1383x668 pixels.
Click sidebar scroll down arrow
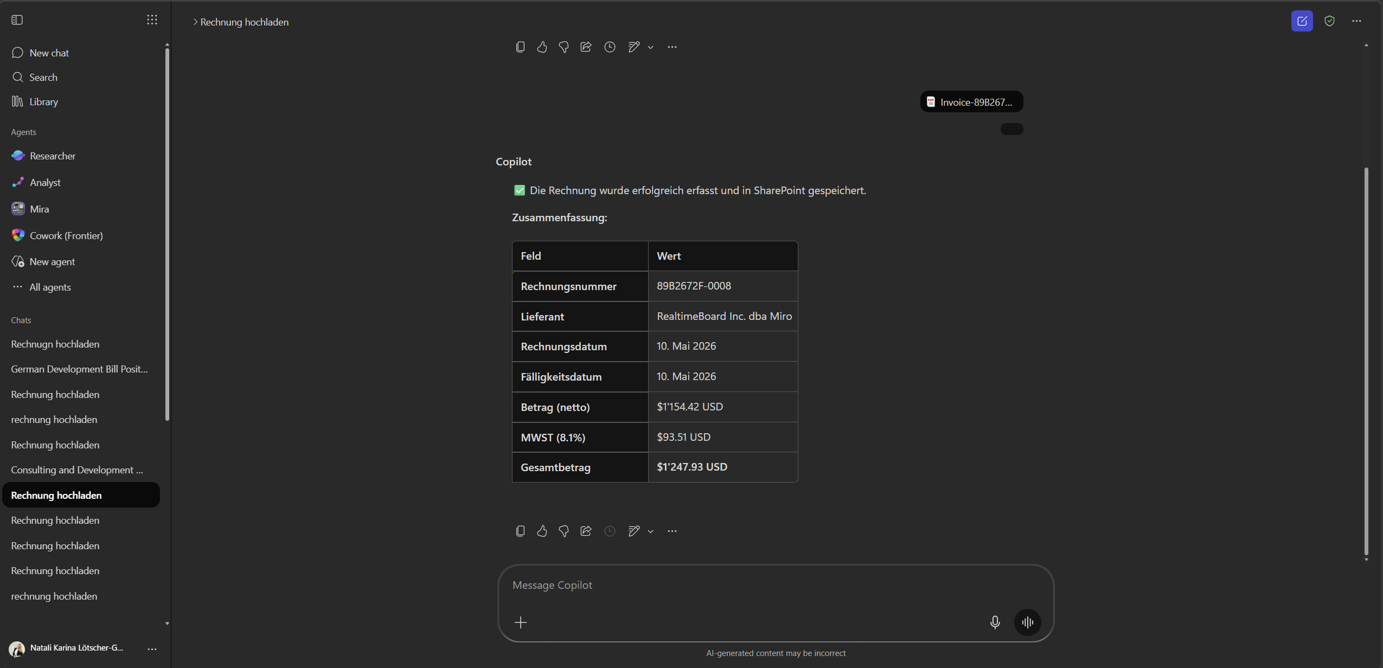click(x=167, y=624)
